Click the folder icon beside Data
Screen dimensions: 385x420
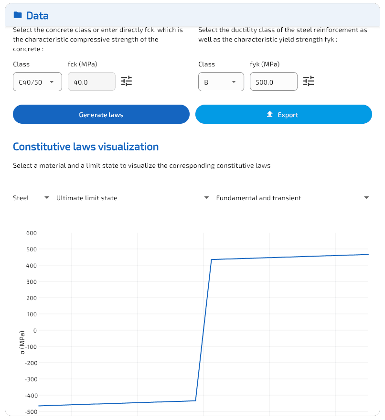click(18, 15)
